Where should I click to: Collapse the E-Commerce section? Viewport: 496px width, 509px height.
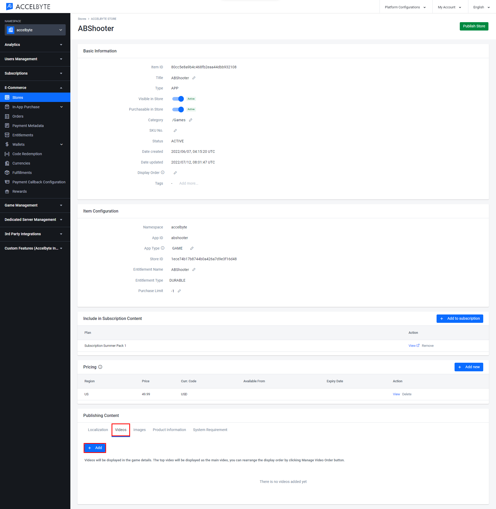35,88
